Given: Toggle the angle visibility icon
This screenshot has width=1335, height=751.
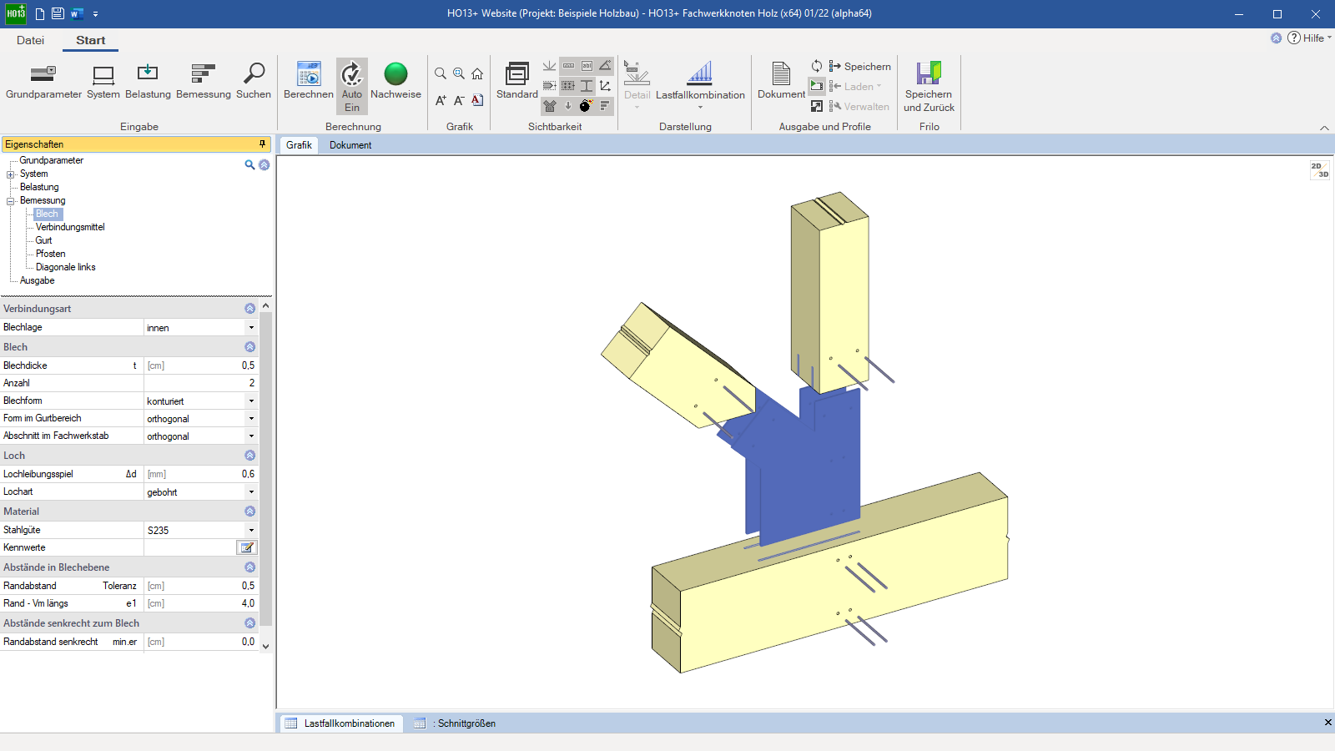Looking at the screenshot, I should [605, 66].
